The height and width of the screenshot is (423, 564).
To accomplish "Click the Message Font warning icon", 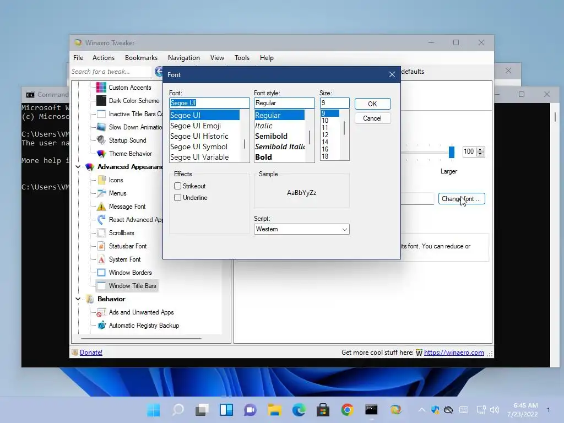I will pyautogui.click(x=101, y=207).
